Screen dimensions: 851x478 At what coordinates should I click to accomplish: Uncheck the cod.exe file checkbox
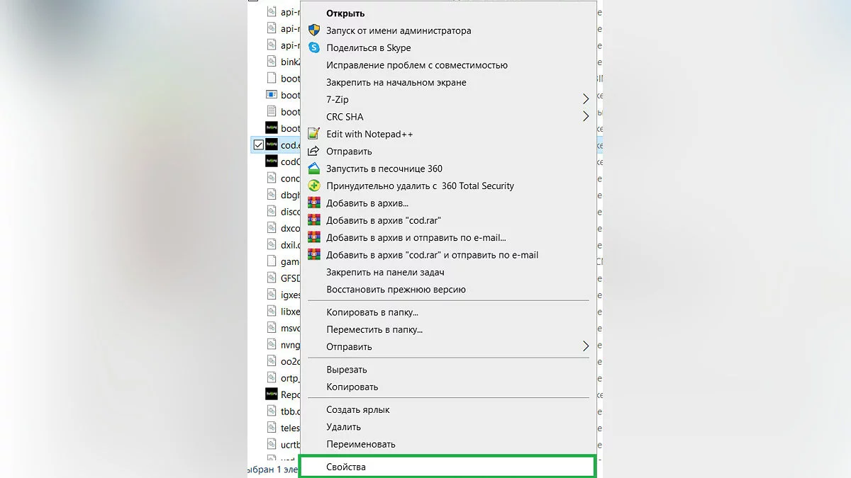click(x=259, y=145)
